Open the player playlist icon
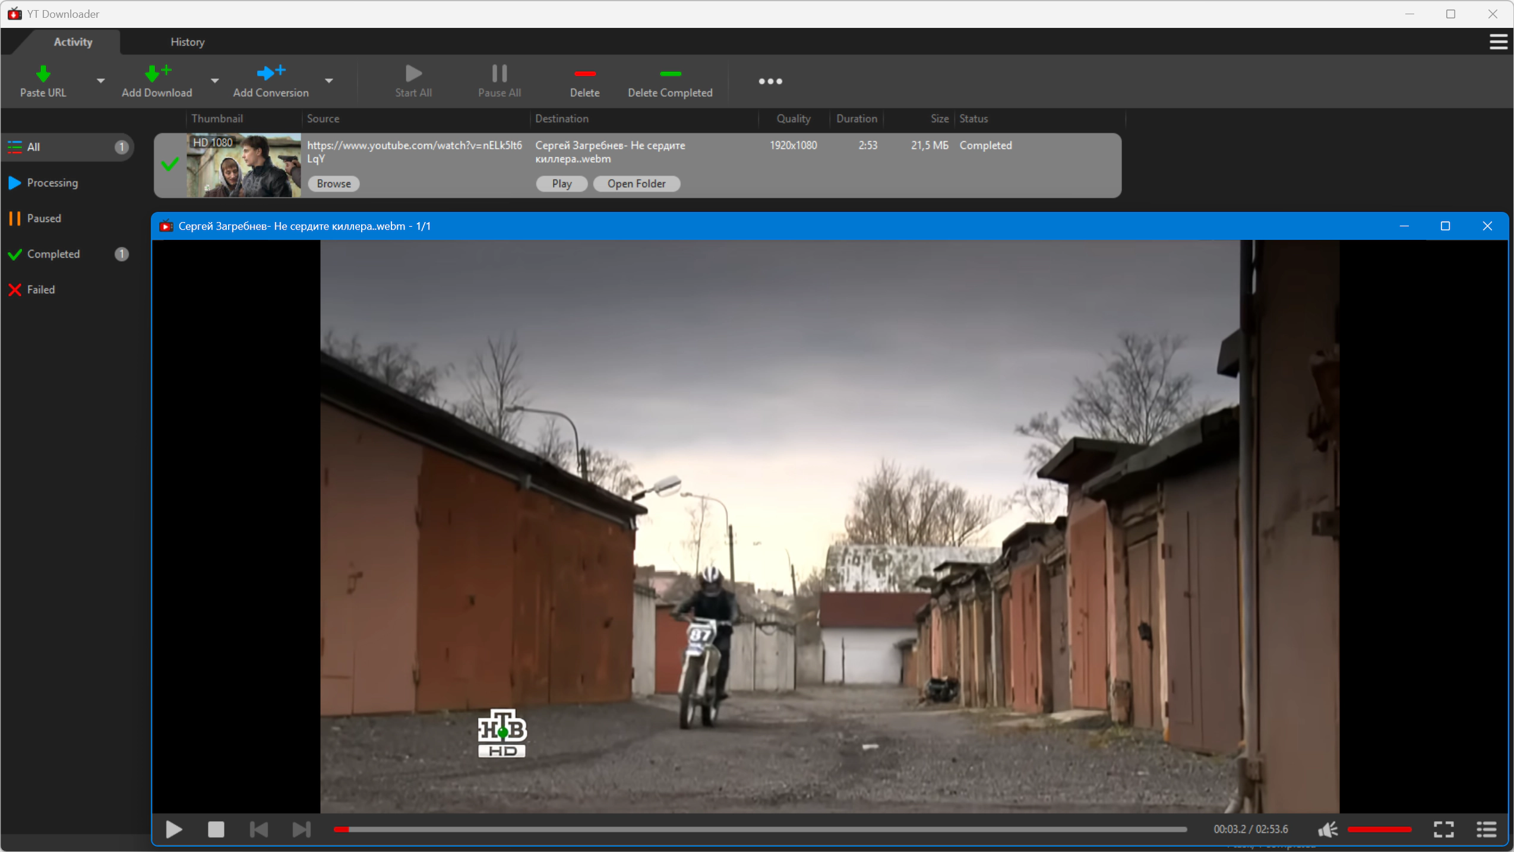Screen dimensions: 1514x852 [1486, 829]
